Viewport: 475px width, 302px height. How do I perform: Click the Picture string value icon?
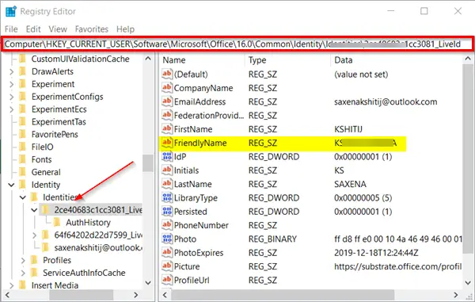tap(167, 266)
